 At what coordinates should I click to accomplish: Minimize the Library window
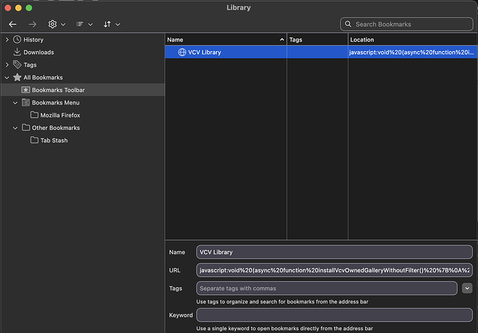(18, 8)
